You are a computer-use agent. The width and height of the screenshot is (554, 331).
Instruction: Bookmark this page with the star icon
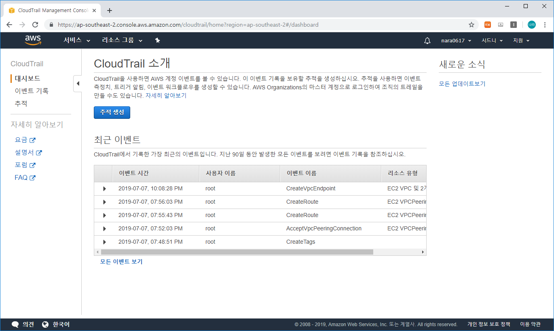(x=471, y=25)
